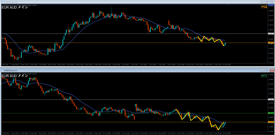The width and height of the screenshot is (275, 135).
Task: Restore the EURAUD H4 chart window
Action: point(267,2)
